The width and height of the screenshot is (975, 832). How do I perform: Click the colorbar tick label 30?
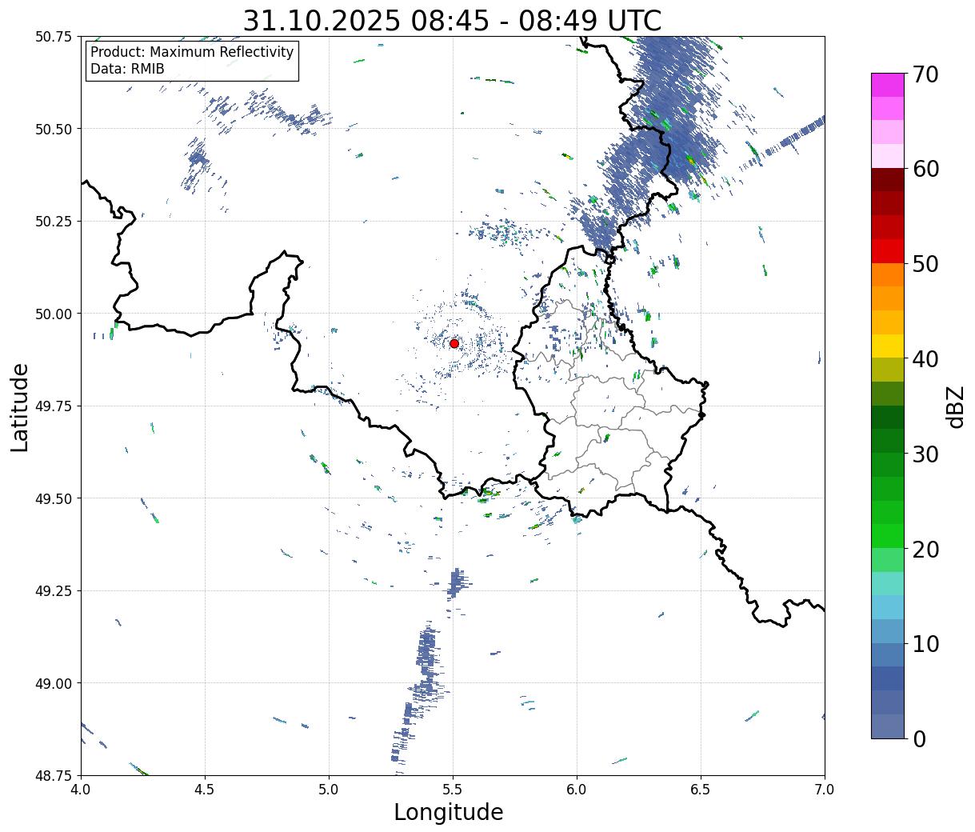[925, 454]
